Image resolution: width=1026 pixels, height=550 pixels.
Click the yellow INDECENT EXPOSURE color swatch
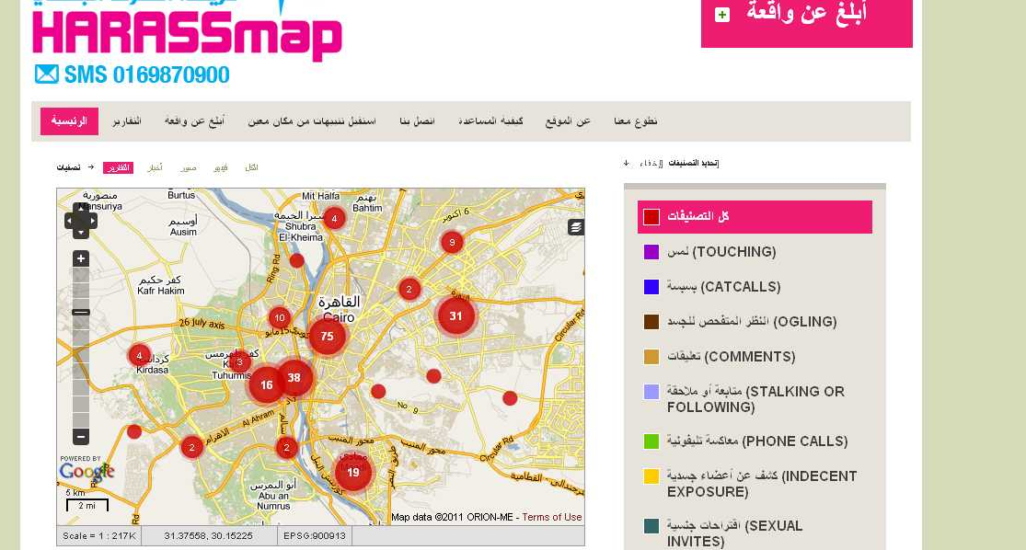[x=651, y=476]
